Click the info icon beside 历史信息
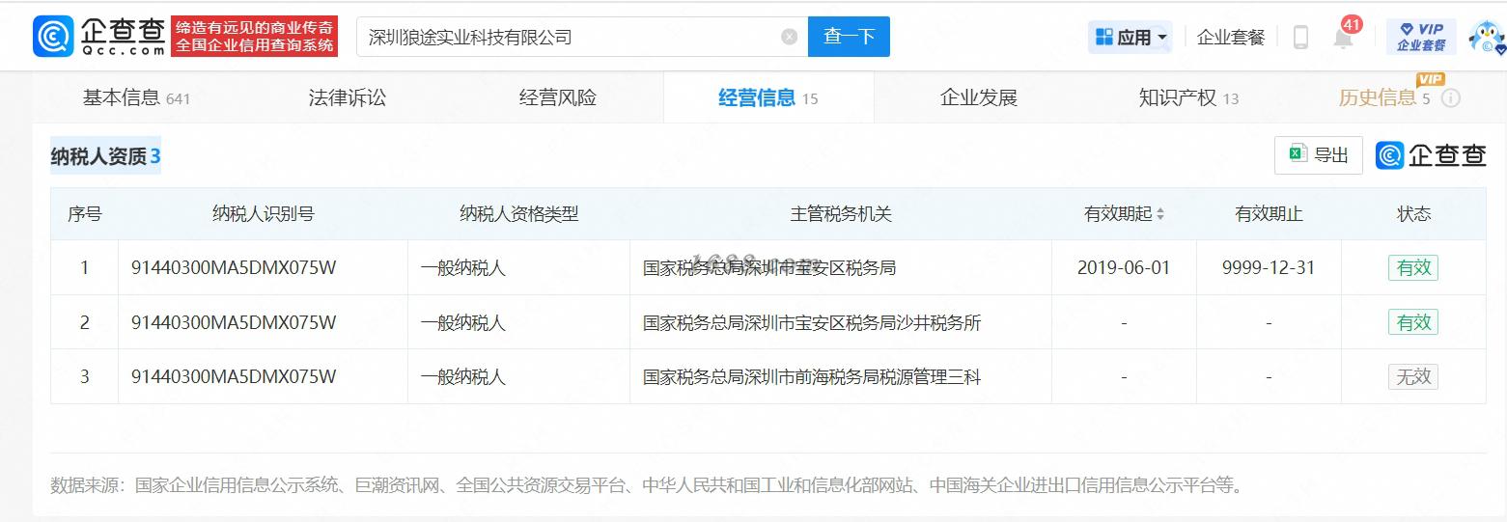The height and width of the screenshot is (522, 1507). [1450, 97]
